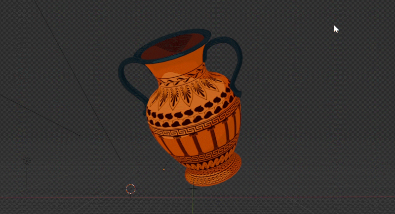Click the vase's patterned foot base
Viewport: 395px width, 214px height.
(x=213, y=173)
